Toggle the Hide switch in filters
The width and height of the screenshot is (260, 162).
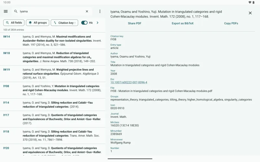(84, 23)
